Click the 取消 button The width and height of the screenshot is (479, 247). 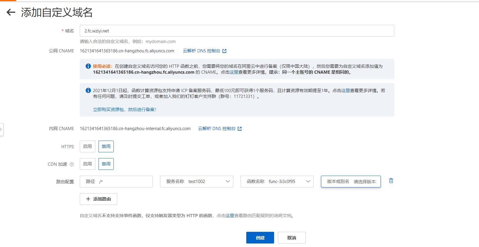292,238
